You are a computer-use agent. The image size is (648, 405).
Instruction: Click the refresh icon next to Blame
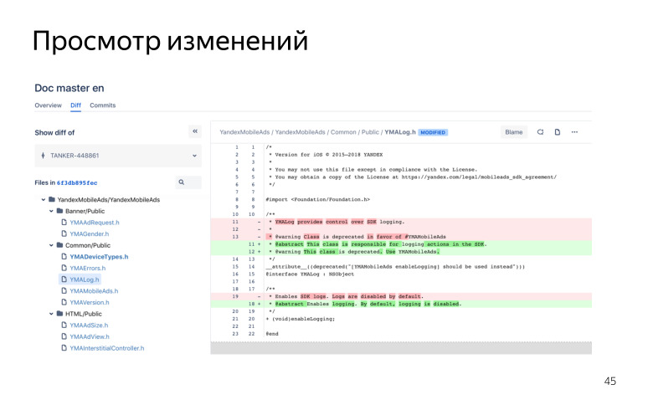coord(540,132)
